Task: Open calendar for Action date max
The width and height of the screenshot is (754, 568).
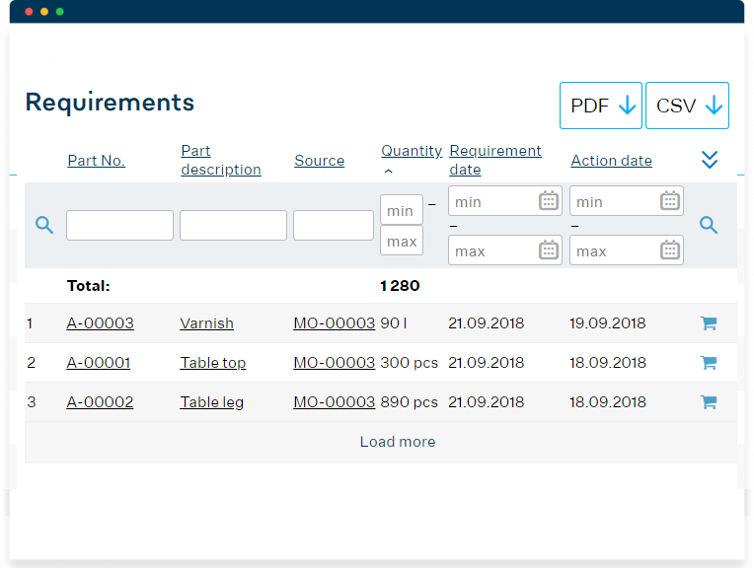Action: point(670,250)
